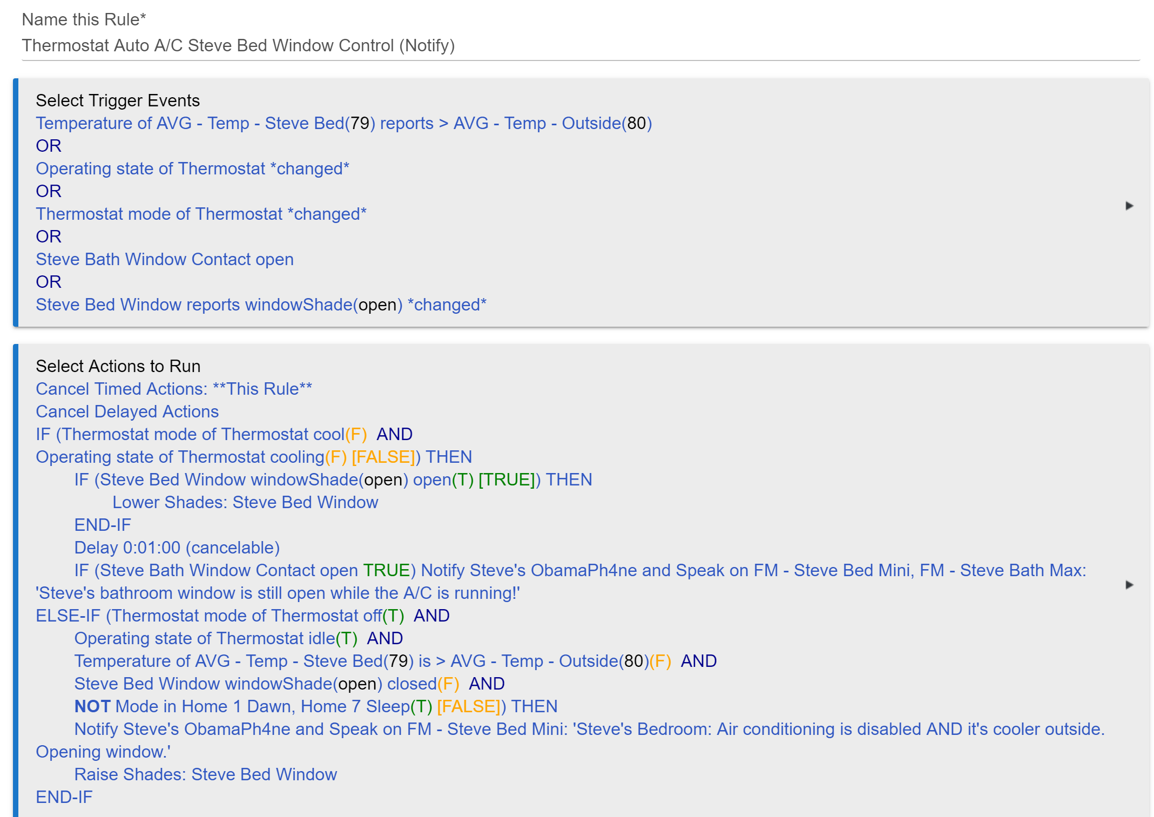Open the Select Actions to Run header
Image resolution: width=1154 pixels, height=817 pixels.
click(x=118, y=366)
